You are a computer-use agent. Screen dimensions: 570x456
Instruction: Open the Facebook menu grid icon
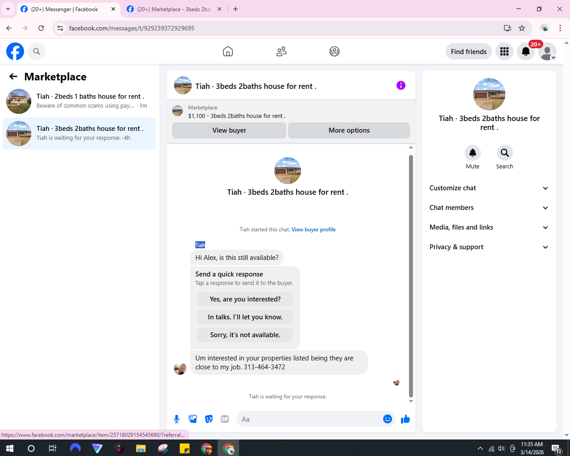[504, 51]
